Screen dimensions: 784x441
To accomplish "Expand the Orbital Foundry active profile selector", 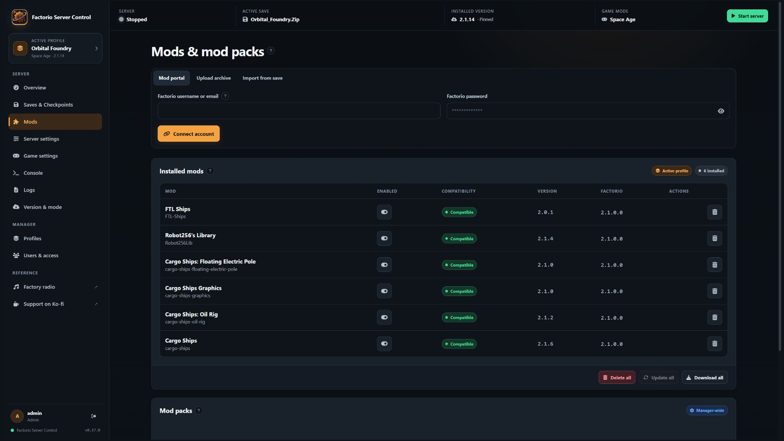I will (56, 48).
